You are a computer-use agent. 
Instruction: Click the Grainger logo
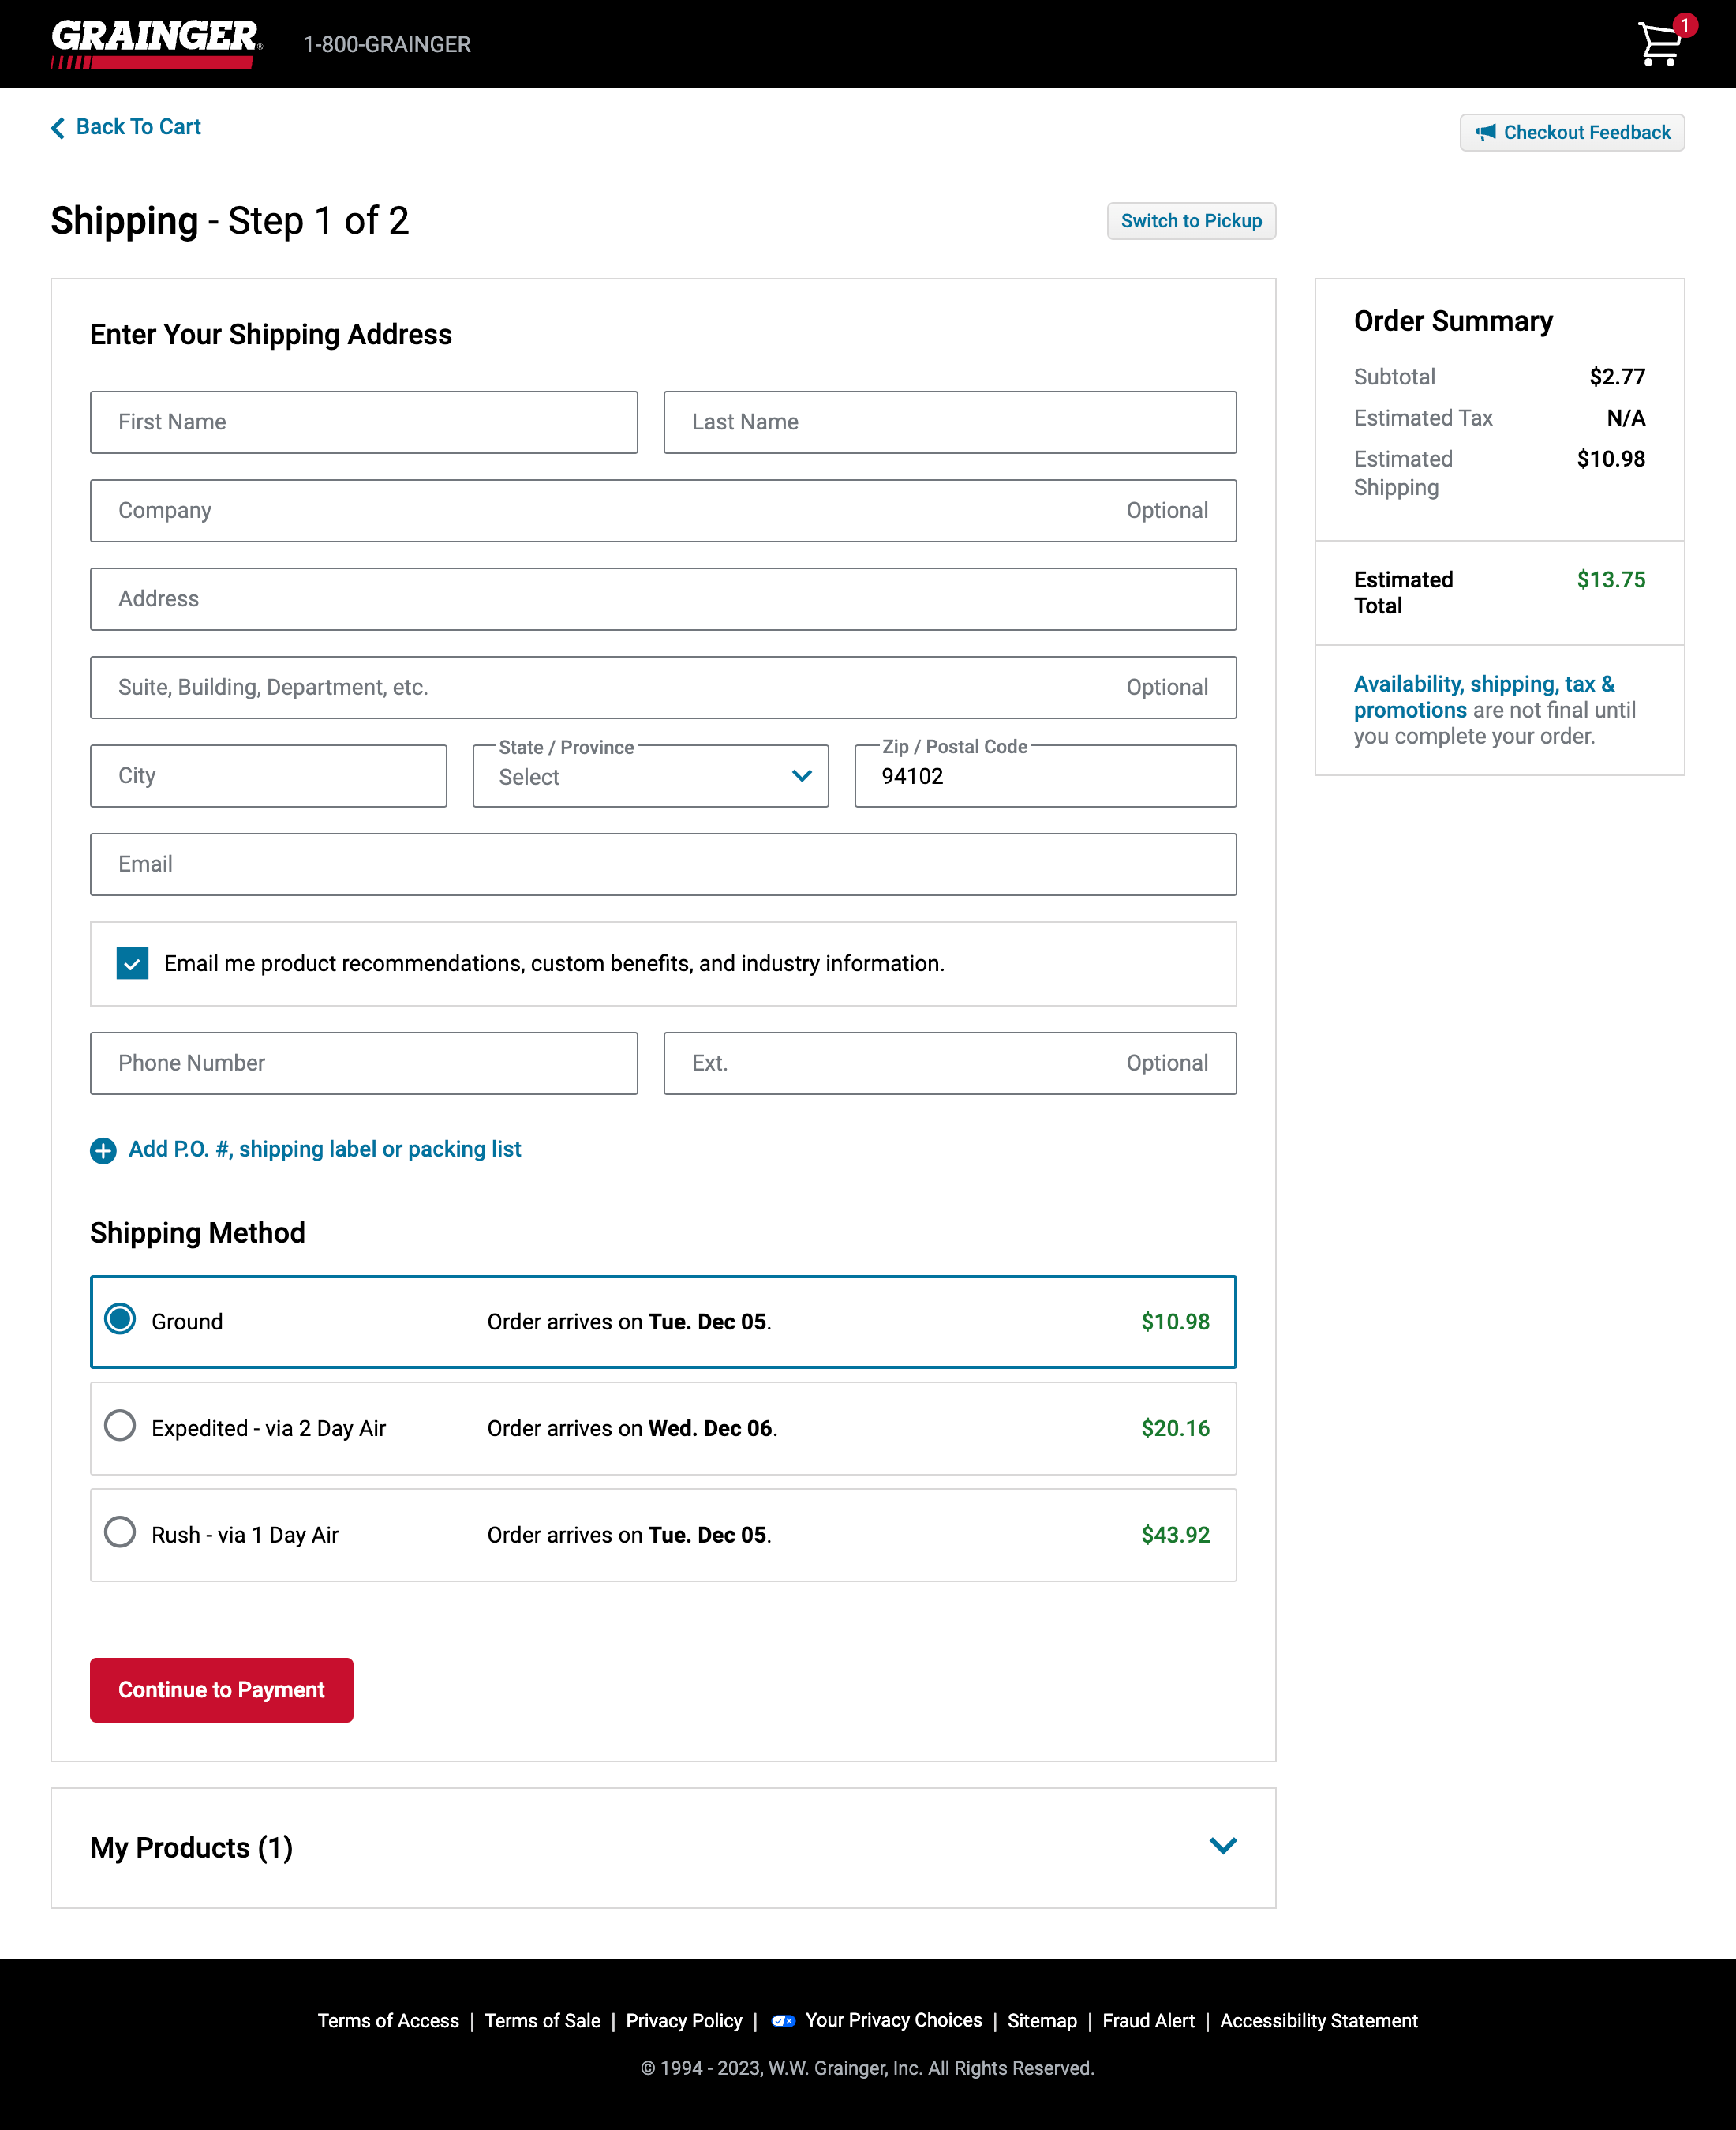click(153, 42)
